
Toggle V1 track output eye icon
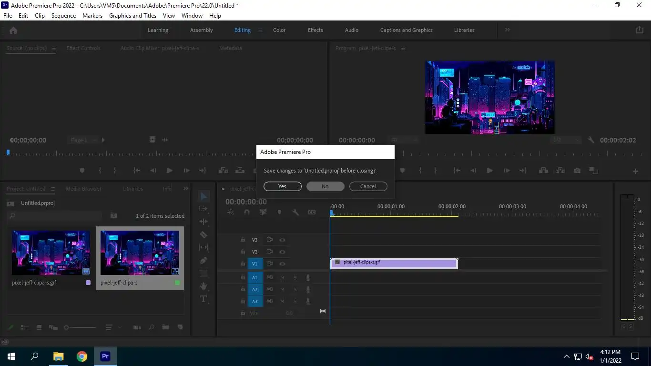(282, 264)
